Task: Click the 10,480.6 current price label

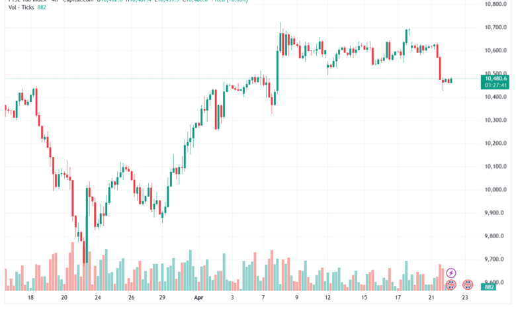Action: pos(495,78)
